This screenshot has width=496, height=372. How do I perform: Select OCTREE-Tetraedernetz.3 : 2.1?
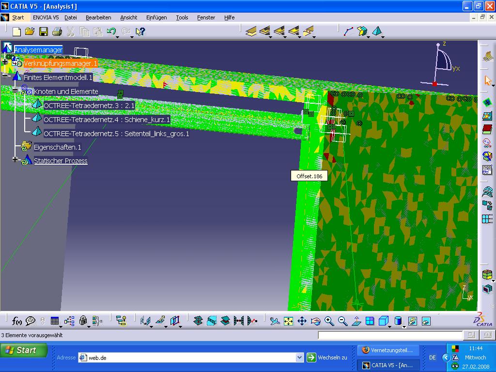click(x=89, y=106)
